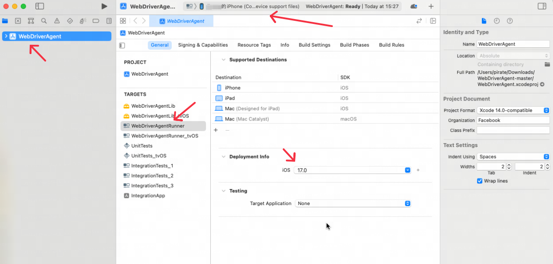Click the scheme selector icon in toolbar

190,6
